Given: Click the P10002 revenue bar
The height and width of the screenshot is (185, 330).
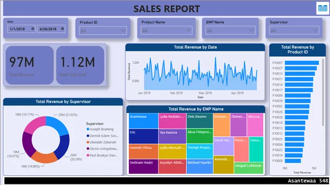Looking at the screenshot, I should (x=297, y=106).
